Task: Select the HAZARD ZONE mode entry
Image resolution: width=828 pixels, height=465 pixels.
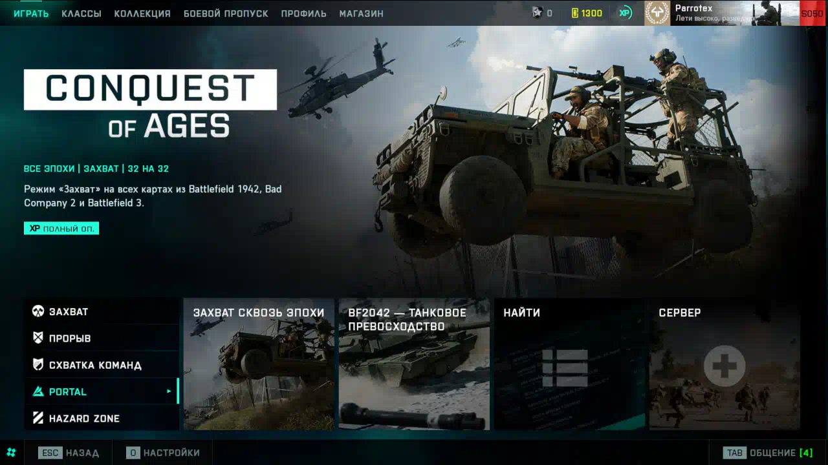Action: (x=102, y=418)
